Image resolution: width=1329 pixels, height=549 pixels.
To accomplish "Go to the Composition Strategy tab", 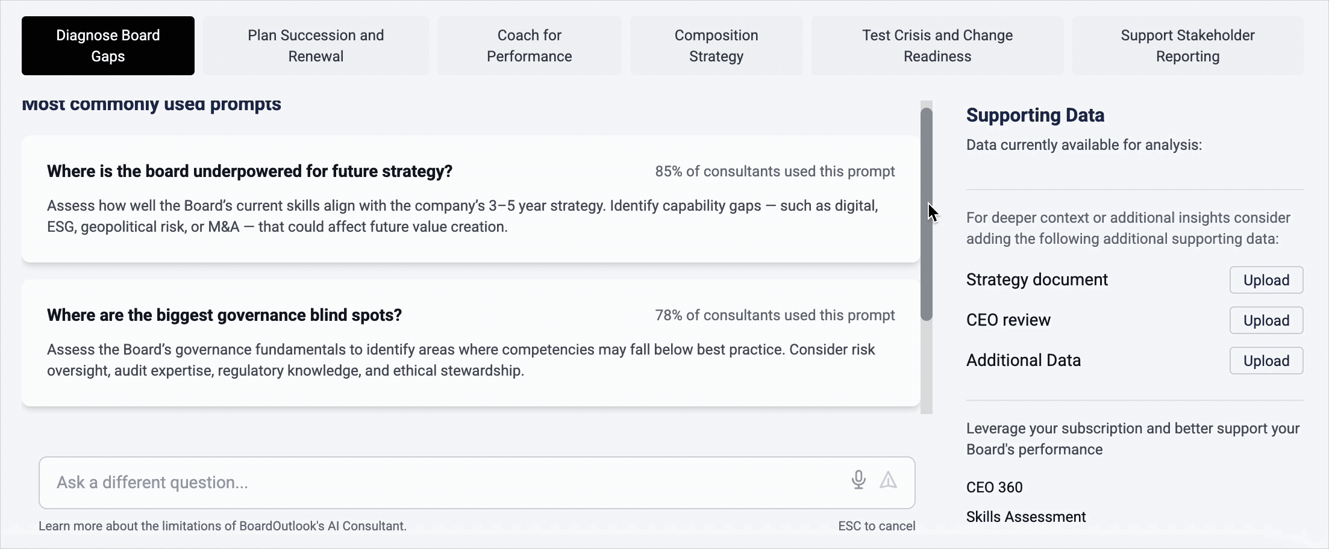I will click(716, 46).
